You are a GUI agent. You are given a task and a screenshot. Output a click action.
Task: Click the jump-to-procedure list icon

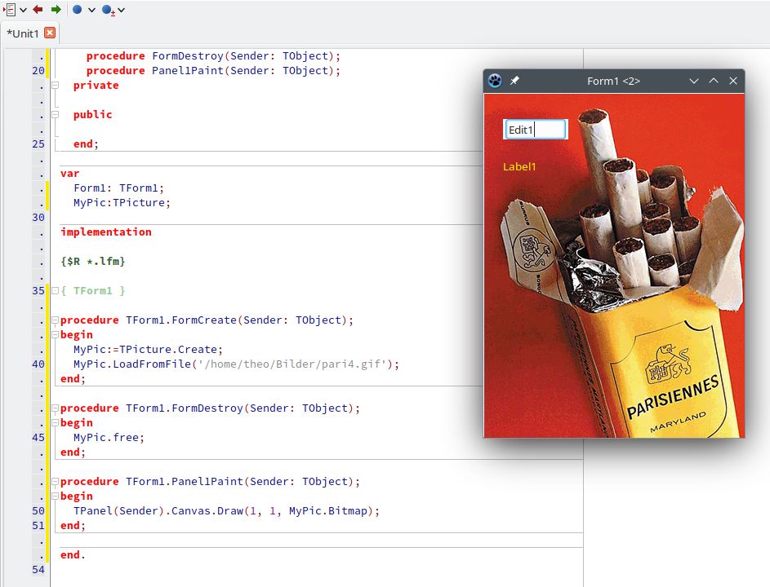(10, 9)
